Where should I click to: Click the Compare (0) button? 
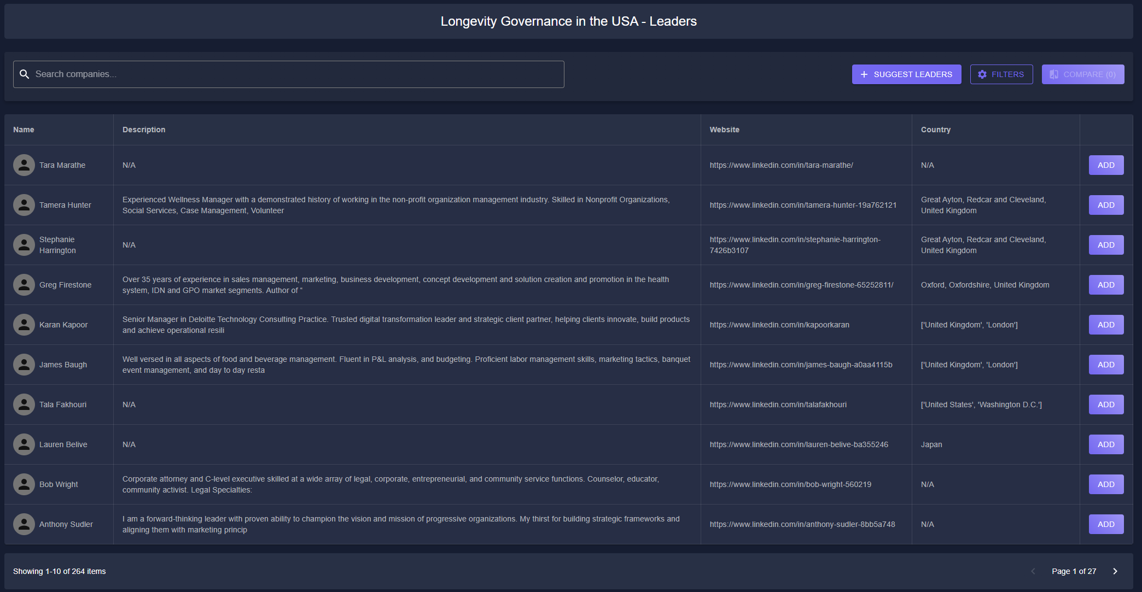(x=1082, y=74)
